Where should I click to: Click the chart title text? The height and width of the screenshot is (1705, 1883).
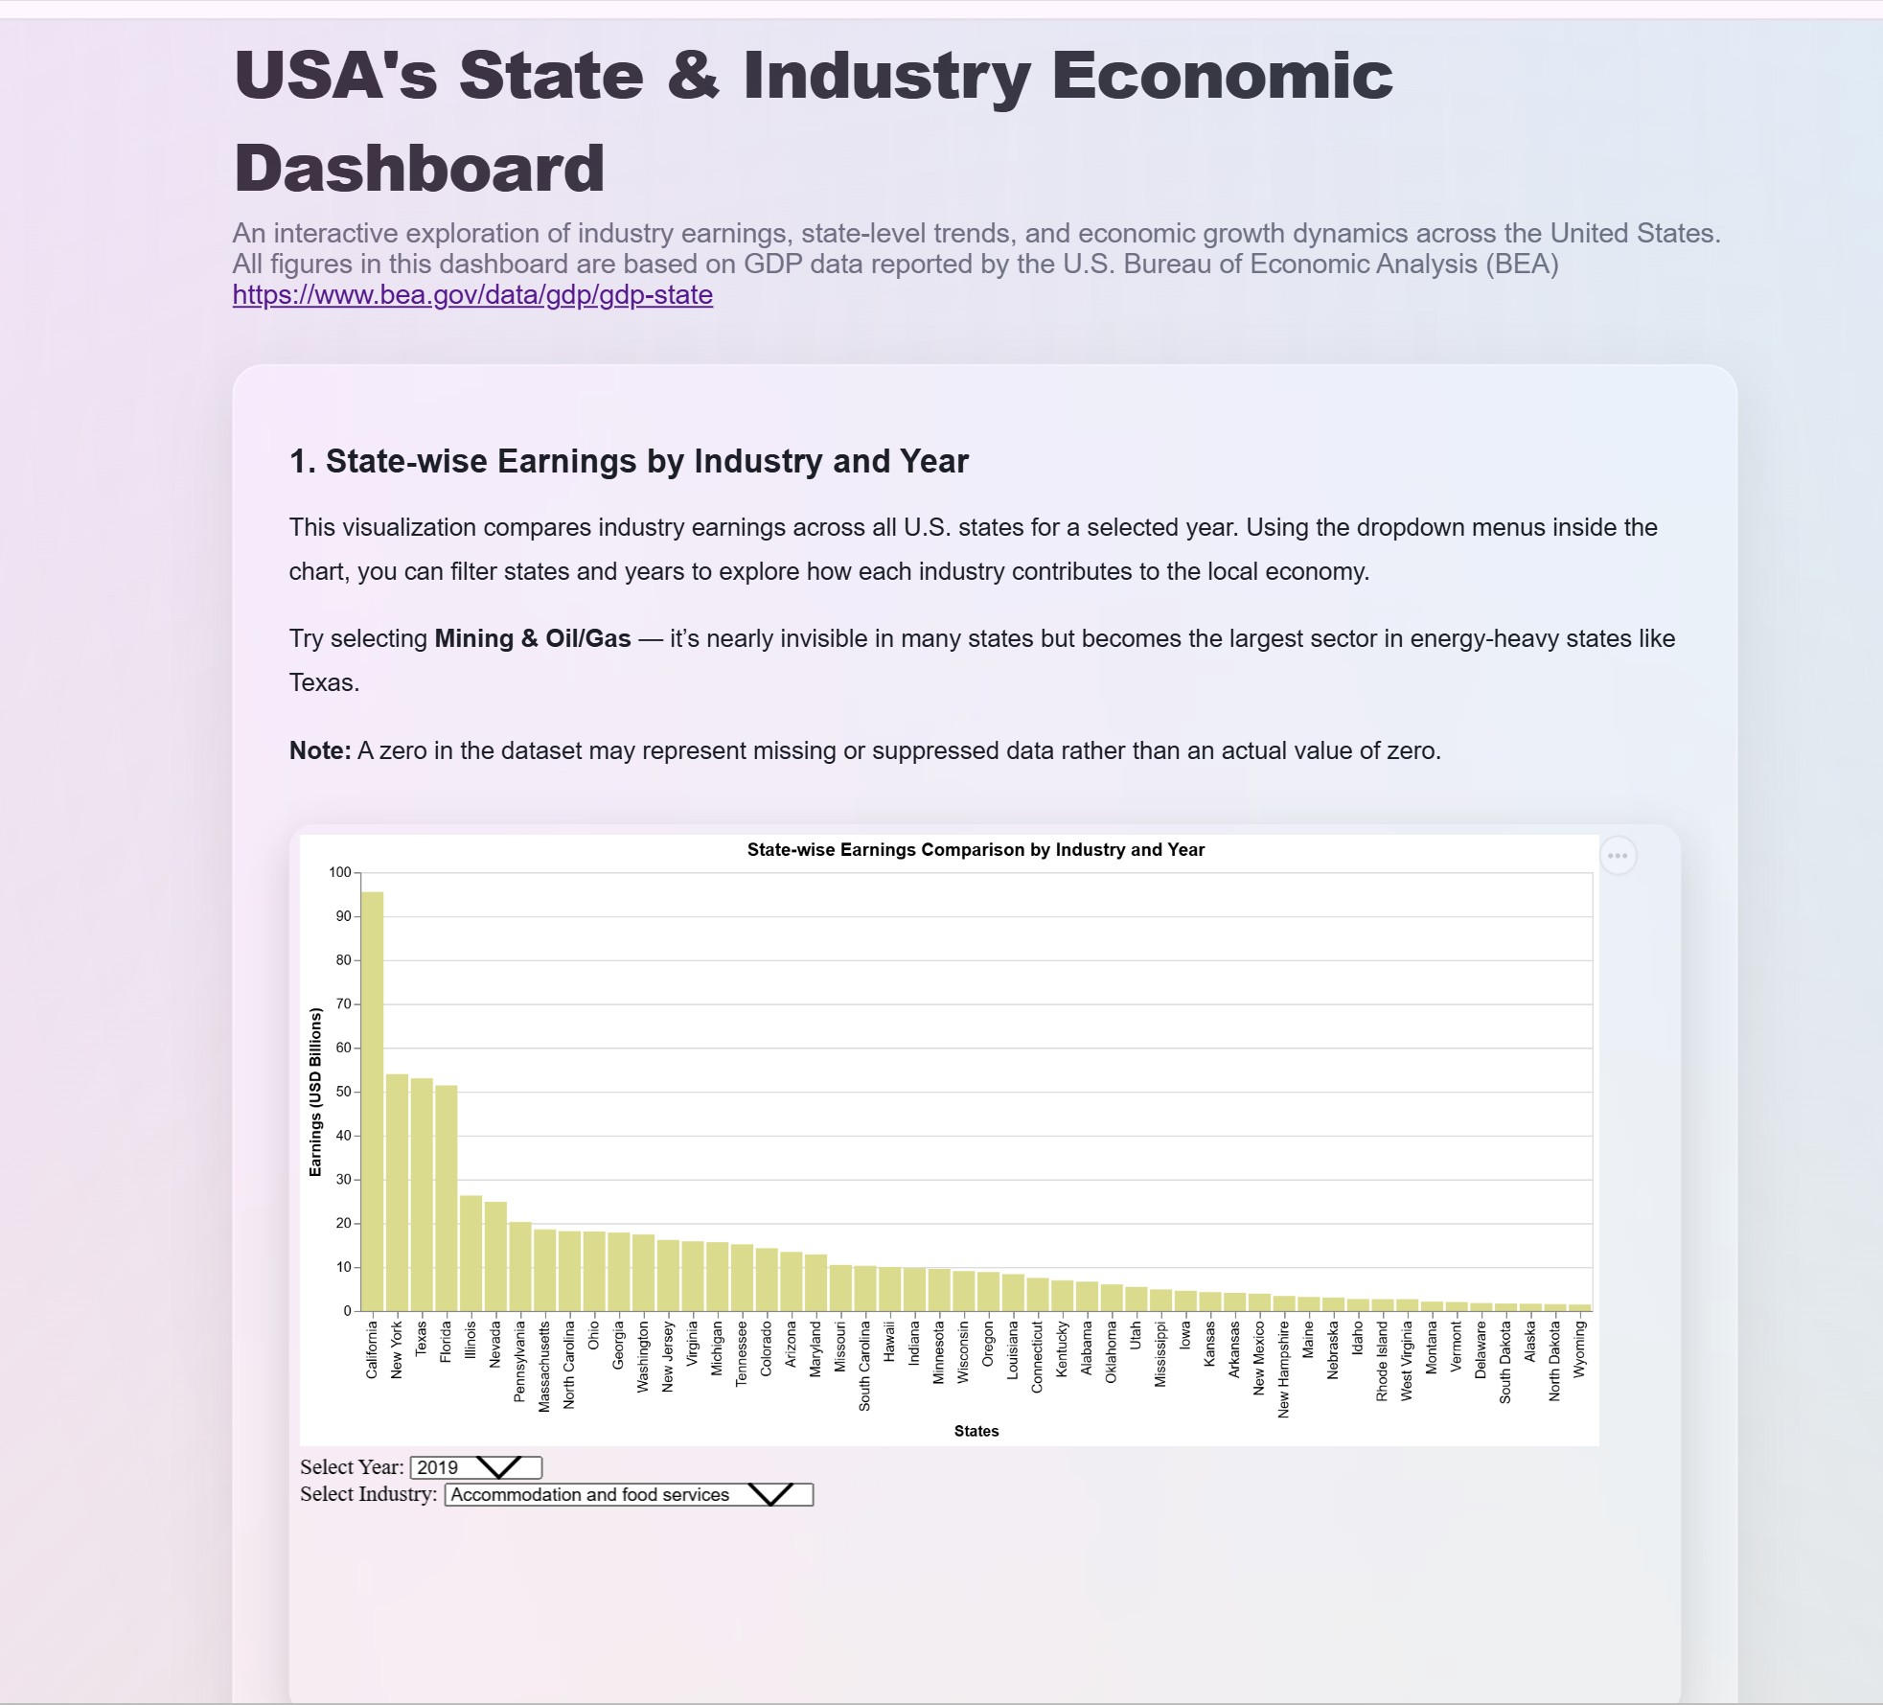pyautogui.click(x=976, y=849)
